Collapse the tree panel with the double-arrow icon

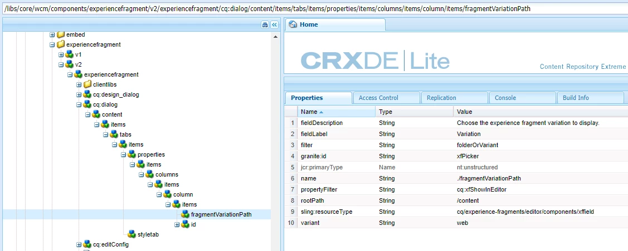click(x=274, y=25)
